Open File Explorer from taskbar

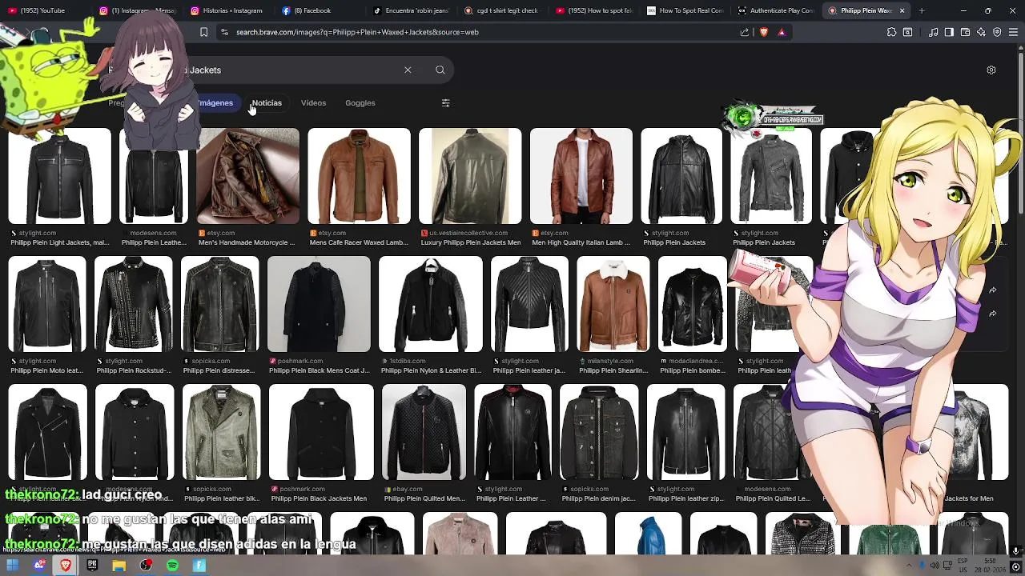119,566
